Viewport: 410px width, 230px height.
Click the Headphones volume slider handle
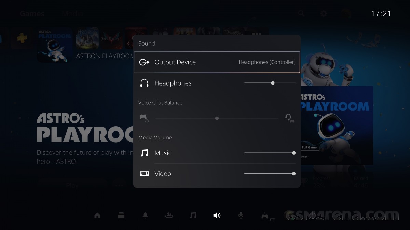(x=273, y=83)
